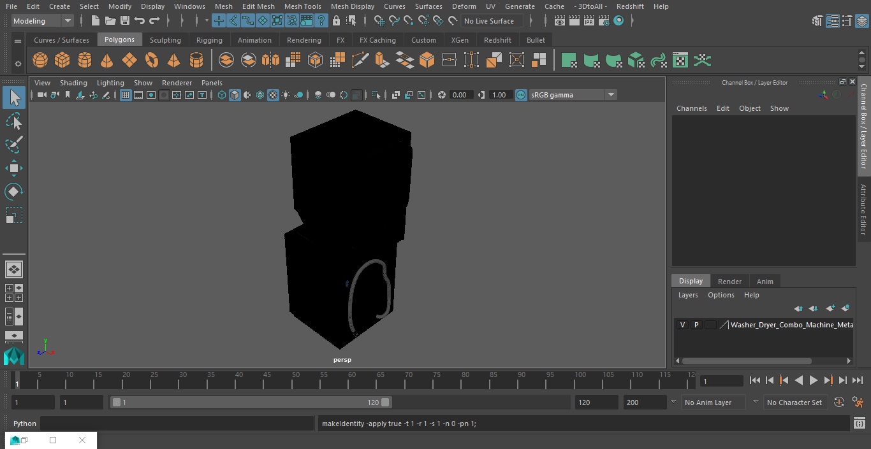The width and height of the screenshot is (871, 449).
Task: Toggle playback P on Washer_Dryer layer
Action: 696,325
